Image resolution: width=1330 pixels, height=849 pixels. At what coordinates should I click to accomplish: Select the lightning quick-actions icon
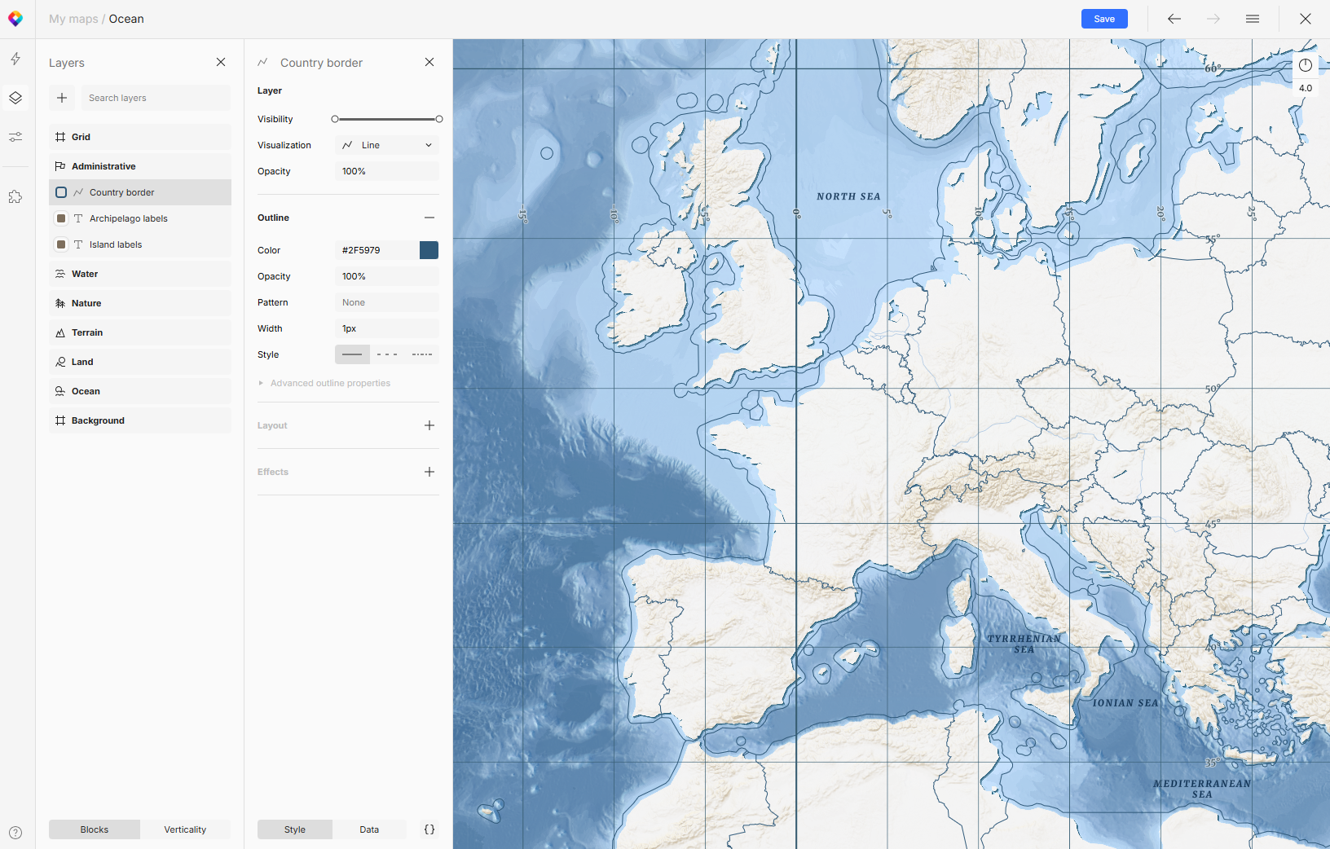pos(15,59)
